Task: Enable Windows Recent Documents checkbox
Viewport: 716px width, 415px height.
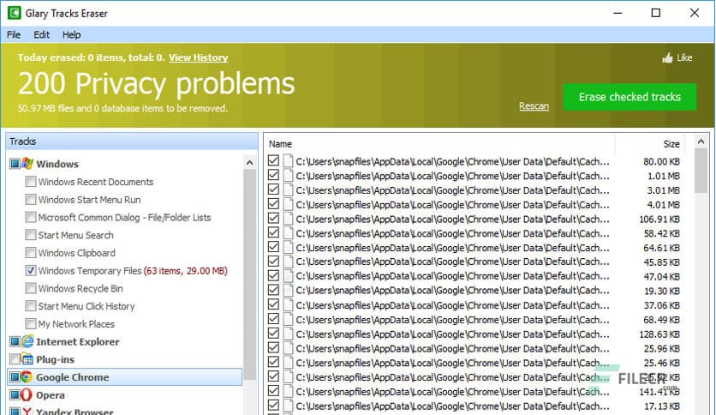Action: (x=31, y=182)
